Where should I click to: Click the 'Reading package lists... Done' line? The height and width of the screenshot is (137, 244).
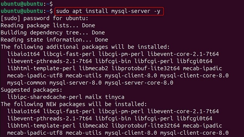pos(48,26)
